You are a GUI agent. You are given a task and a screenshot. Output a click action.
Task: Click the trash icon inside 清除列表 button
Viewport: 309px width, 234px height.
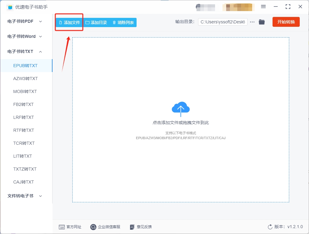point(114,22)
